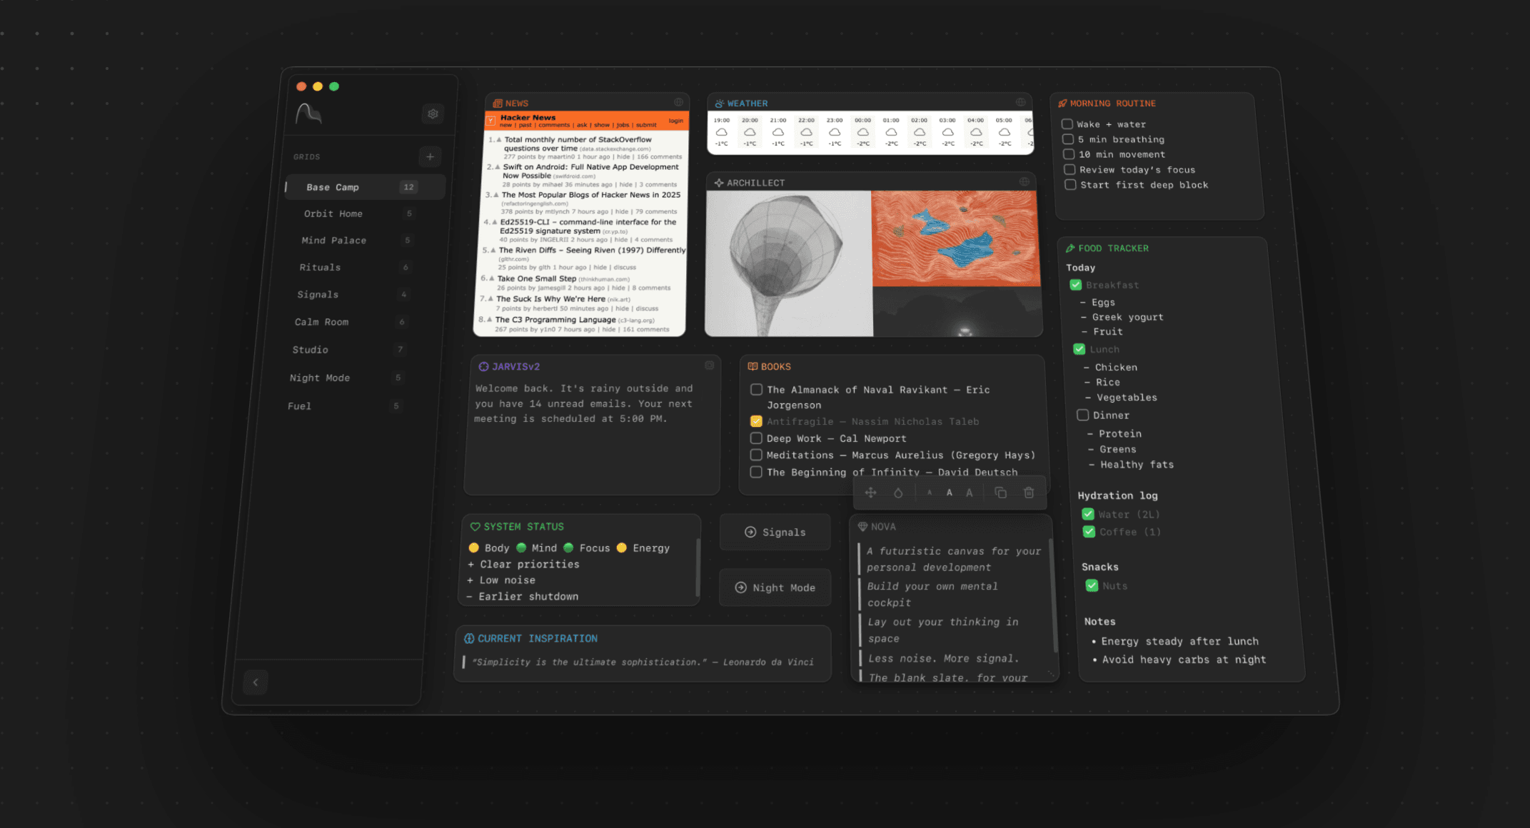Screen dimensions: 1530x828
Task: Check the '5 min breathing' item
Action: [x=1068, y=139]
